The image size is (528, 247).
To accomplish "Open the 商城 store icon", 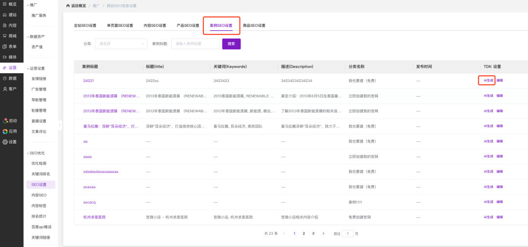I will [x=5, y=36].
